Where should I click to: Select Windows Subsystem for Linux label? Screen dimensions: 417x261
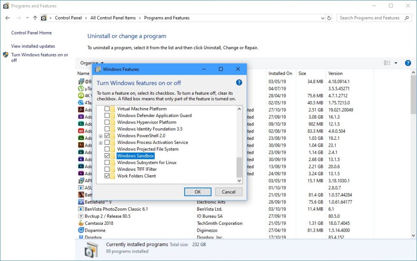click(x=147, y=162)
